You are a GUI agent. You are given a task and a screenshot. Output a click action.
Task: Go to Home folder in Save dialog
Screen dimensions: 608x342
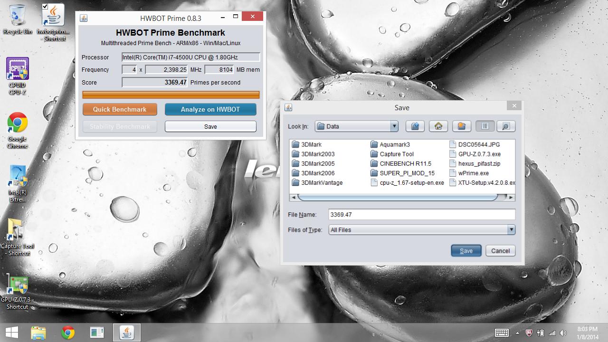click(438, 126)
